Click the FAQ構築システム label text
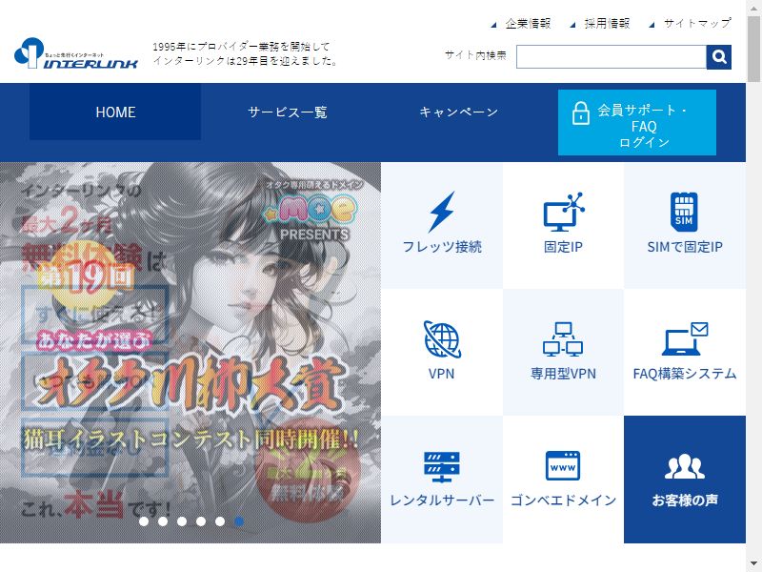The image size is (762, 572). (685, 374)
